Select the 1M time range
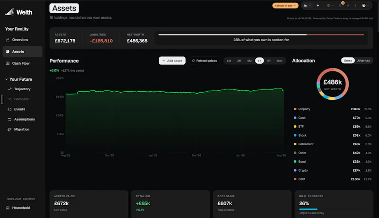This screenshot has height=218, width=379. 229,61
